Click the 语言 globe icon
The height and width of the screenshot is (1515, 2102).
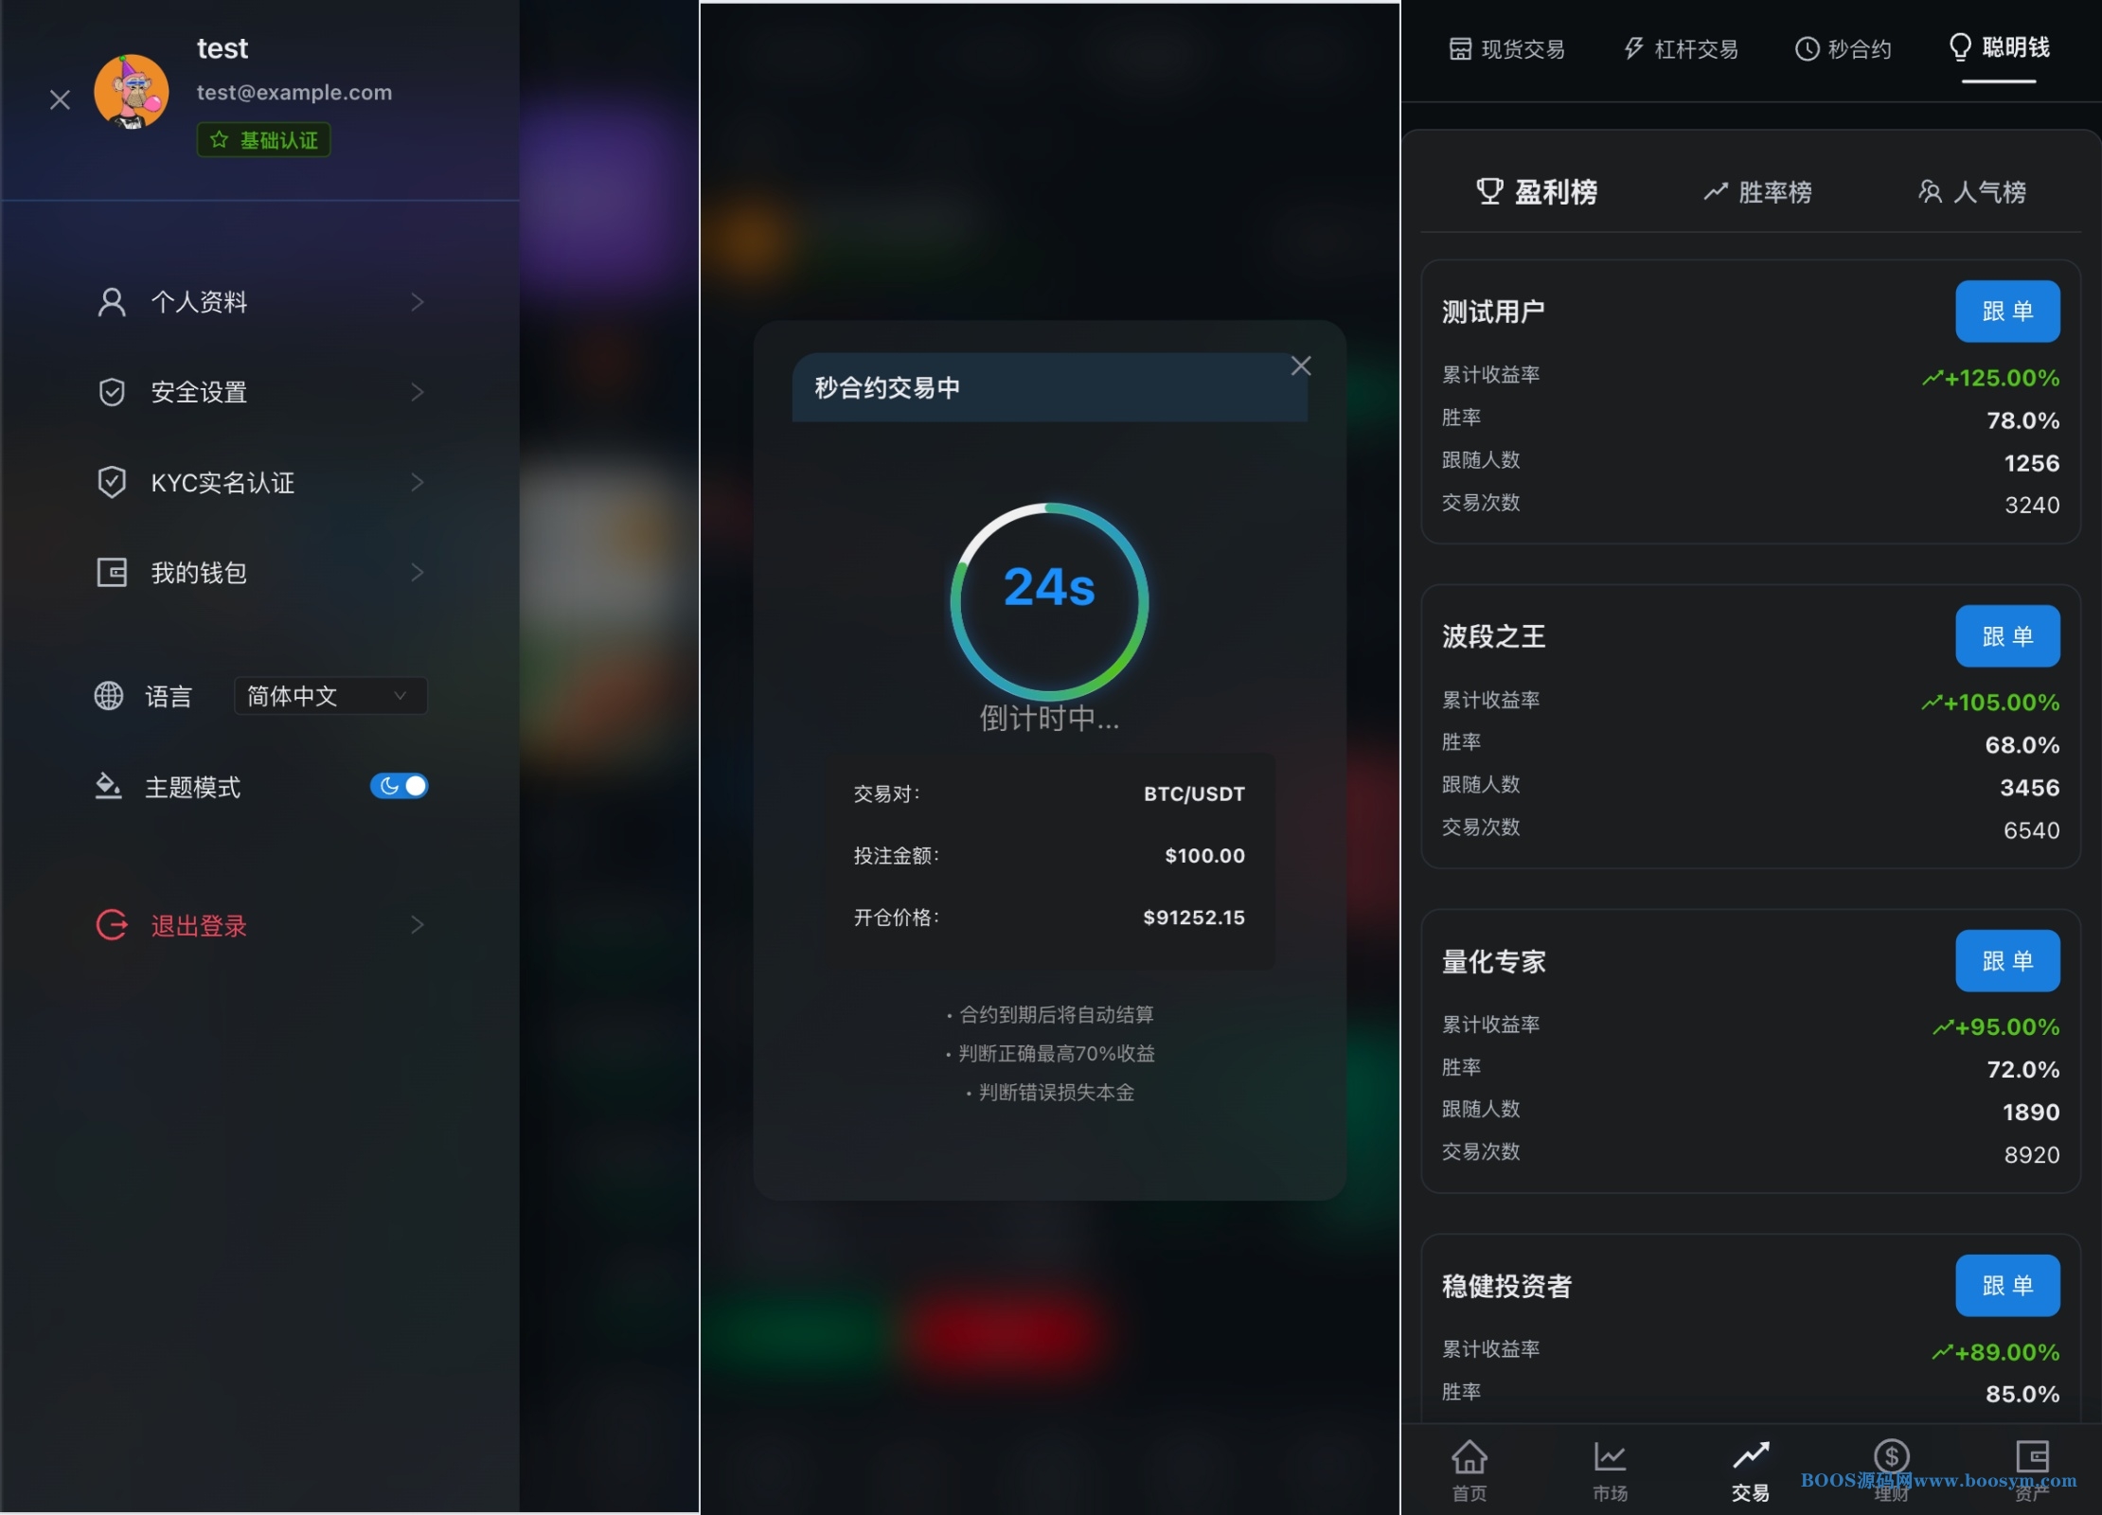click(x=109, y=696)
